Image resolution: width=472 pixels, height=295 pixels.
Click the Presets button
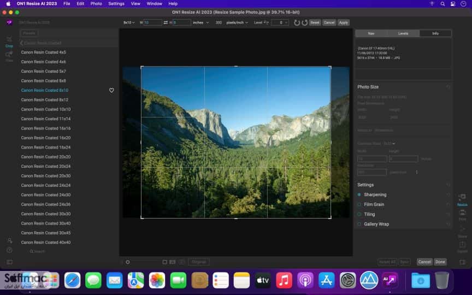click(x=29, y=33)
